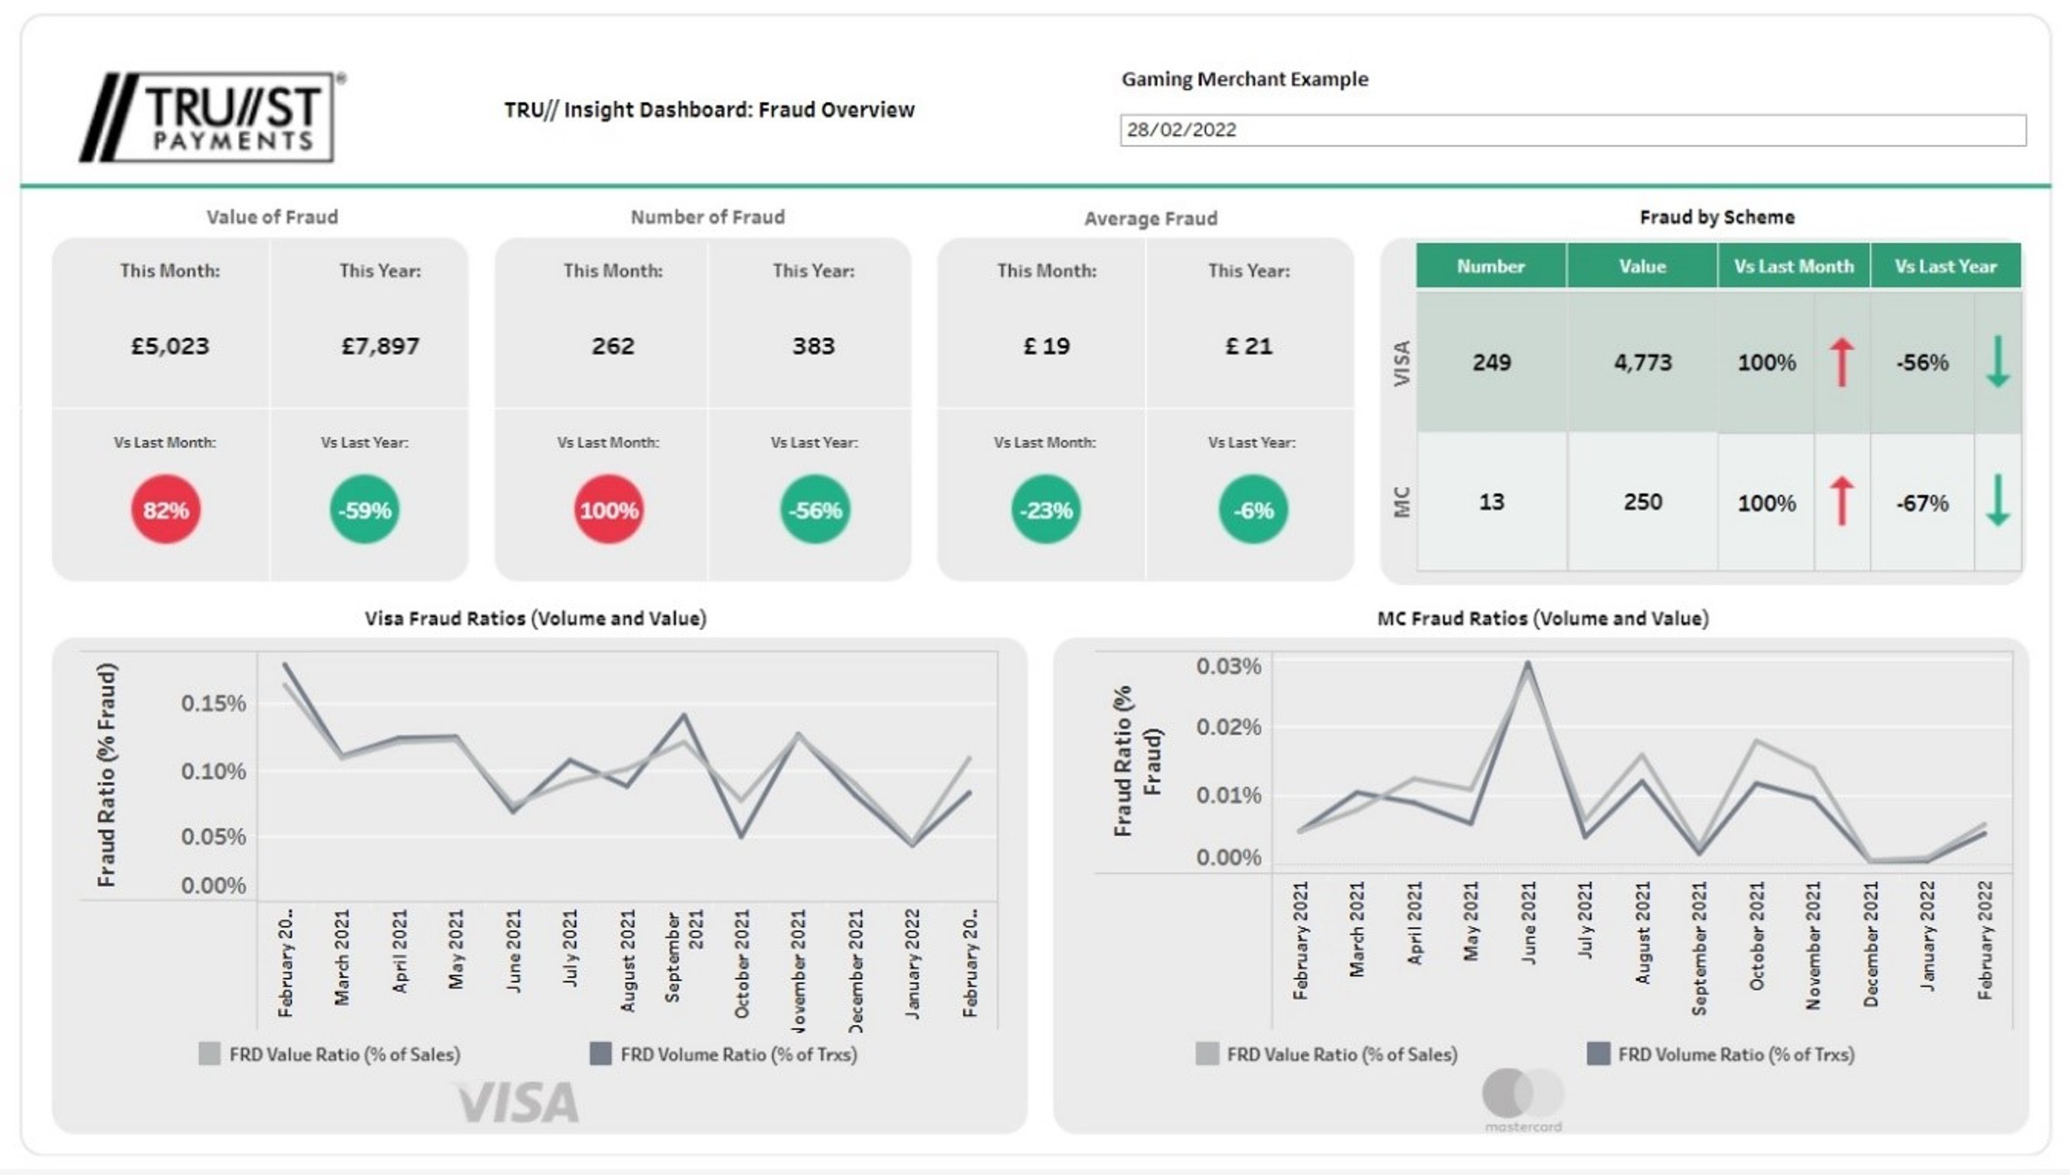Toggle MC FRD Volume Ratio legend swatch
Viewport: 2070px width, 1175px height.
coord(1598,1054)
